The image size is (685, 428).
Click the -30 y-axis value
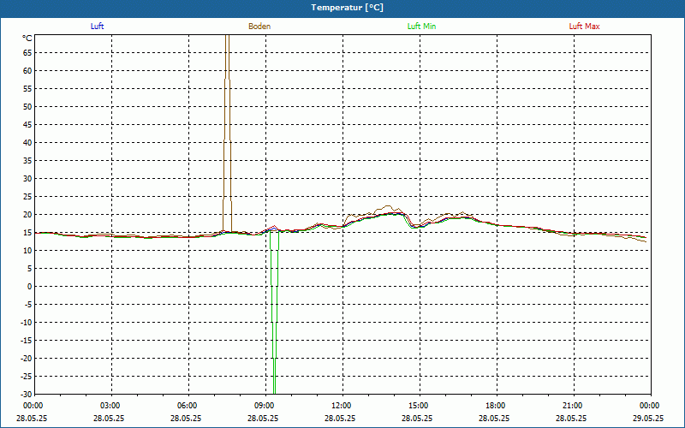point(27,395)
